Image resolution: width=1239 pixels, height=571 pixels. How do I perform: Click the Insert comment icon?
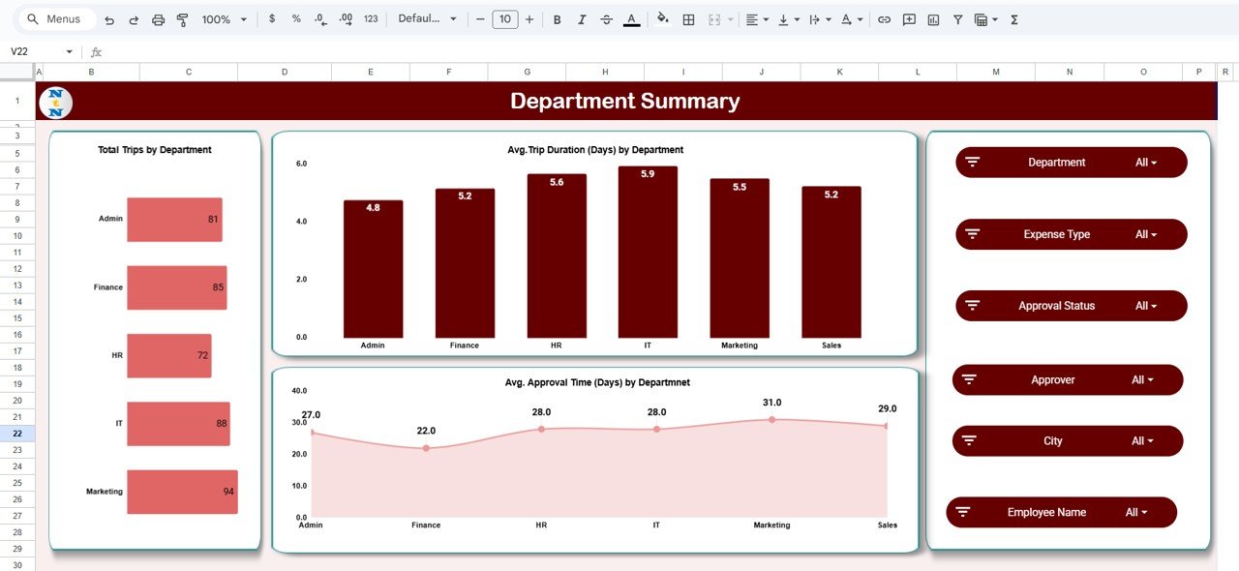(909, 19)
